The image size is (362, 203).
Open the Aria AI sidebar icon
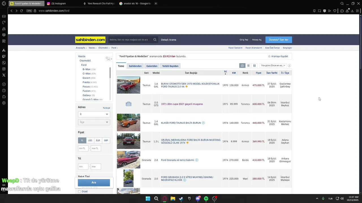click(4, 50)
